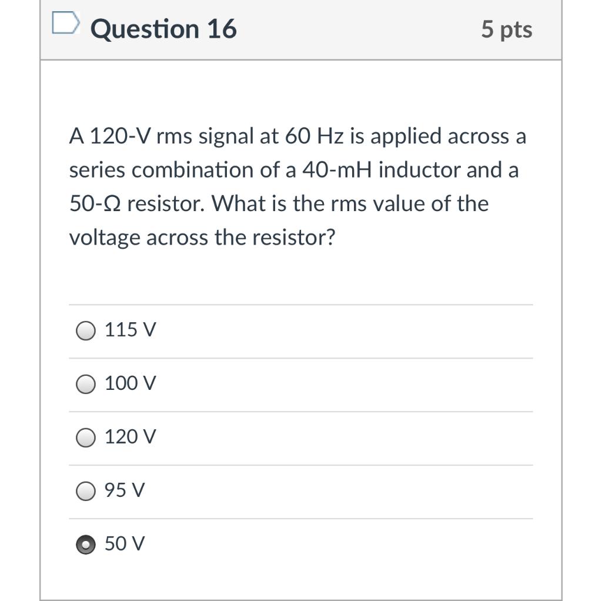The height and width of the screenshot is (601, 602).
Task: Click the divider line above 115 V
Action: (301, 304)
